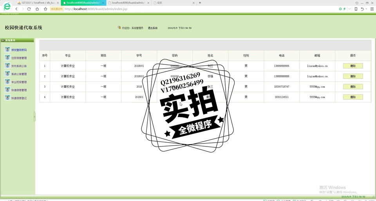The height and width of the screenshot is (201, 376).
Task: Open the 系统公告管理 menu link
Action: click(x=19, y=74)
